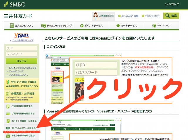This screenshot has height=140, width=188.
Task: Select ポイントを確認・交換する sidebar item
Action: coord(21,121)
